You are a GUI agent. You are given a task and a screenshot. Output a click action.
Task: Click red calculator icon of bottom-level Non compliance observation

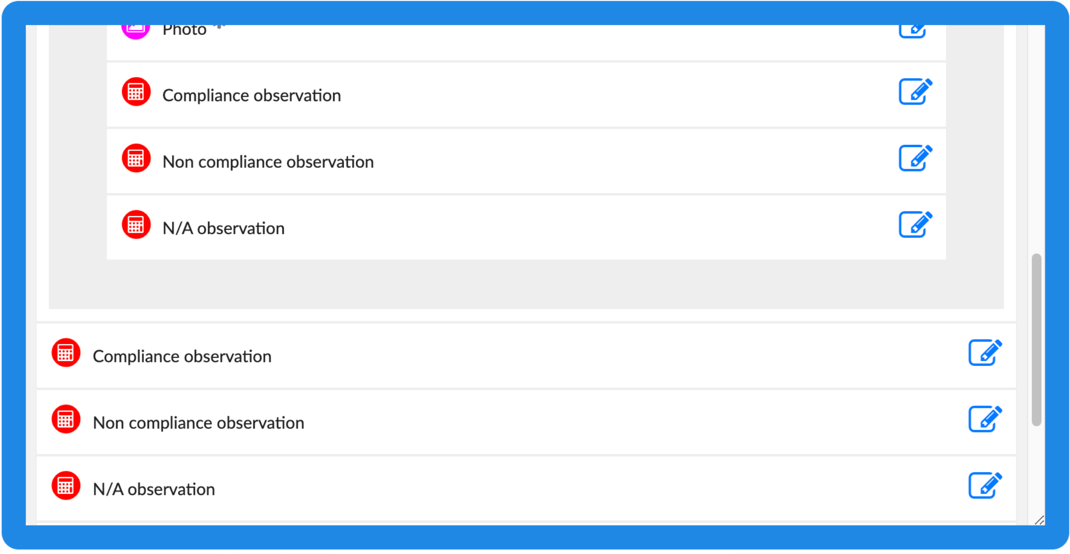66,419
